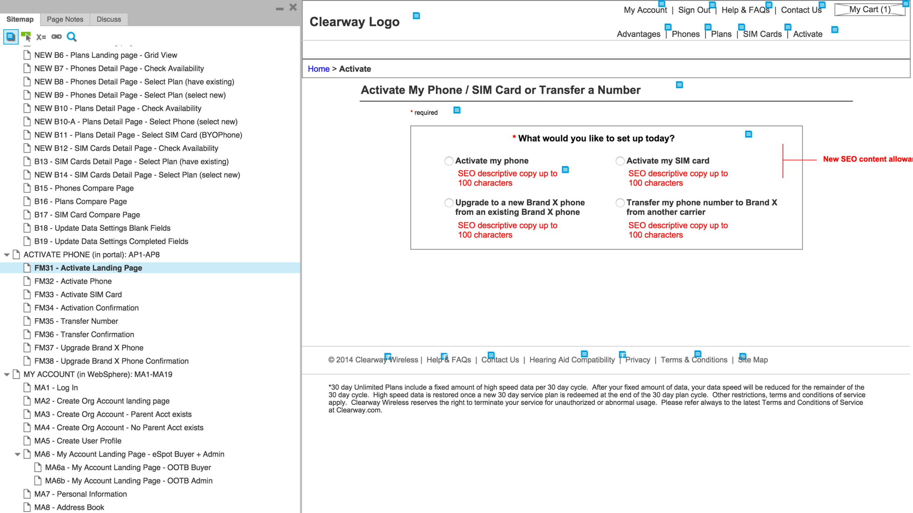Collapse MA6 My Account Landing Page node
The height and width of the screenshot is (513, 913).
[x=18, y=454]
